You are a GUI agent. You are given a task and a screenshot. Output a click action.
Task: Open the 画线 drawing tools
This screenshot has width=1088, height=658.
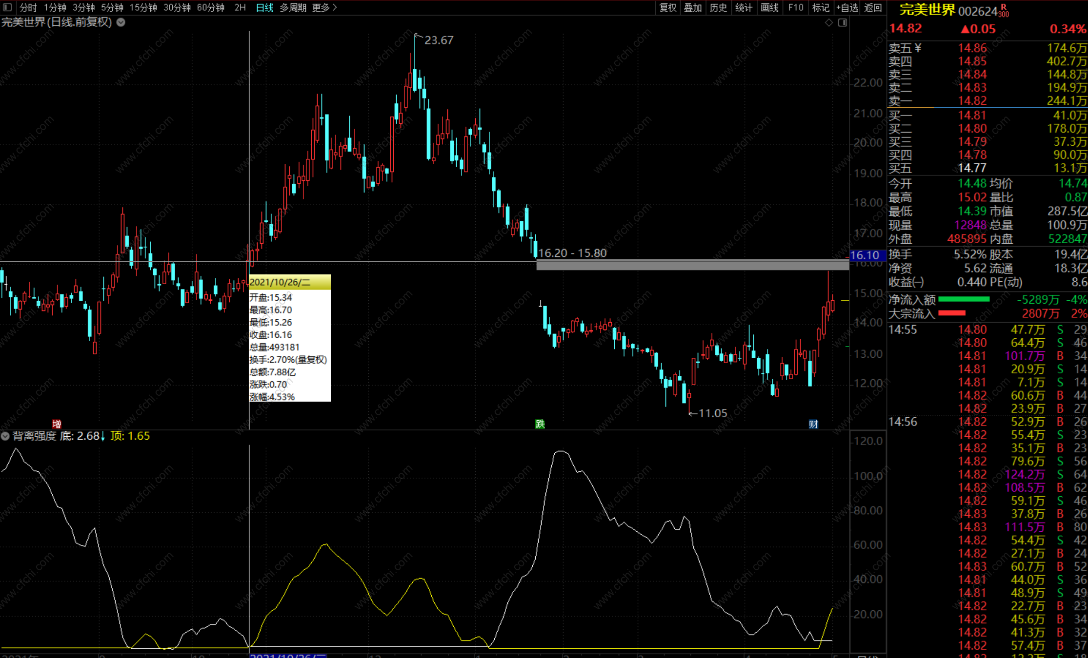(769, 7)
